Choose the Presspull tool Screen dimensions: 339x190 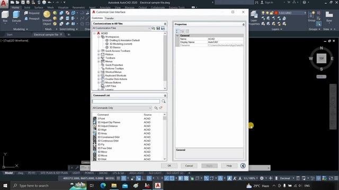[32, 18]
